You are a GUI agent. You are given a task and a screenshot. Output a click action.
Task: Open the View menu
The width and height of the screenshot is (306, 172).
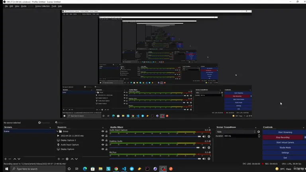point(17,6)
